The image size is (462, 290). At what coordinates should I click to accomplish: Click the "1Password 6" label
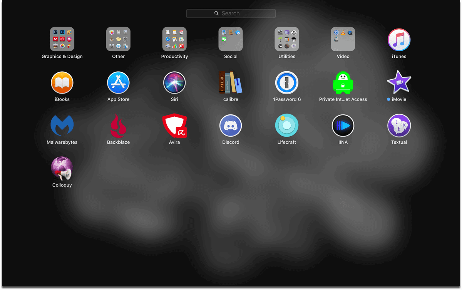point(287,99)
